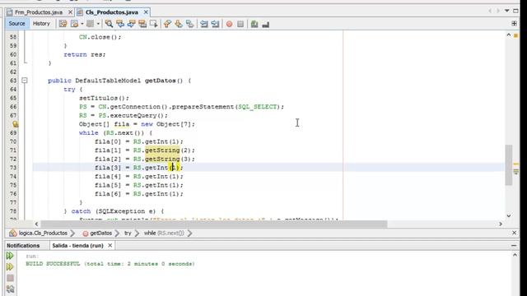Toggle Rectangular Selection mode
The width and height of the screenshot is (527, 296).
pyautogui.click(x=154, y=24)
